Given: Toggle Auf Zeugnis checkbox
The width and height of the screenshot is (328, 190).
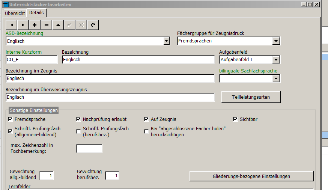Looking at the screenshot, I should 146,119.
